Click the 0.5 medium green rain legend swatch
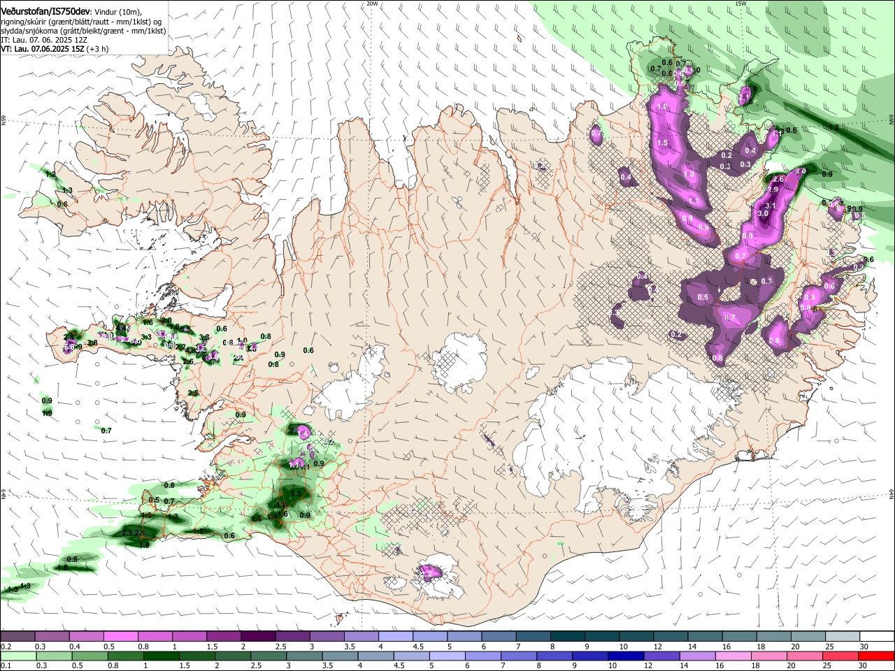The height and width of the screenshot is (671, 895). [x=89, y=656]
